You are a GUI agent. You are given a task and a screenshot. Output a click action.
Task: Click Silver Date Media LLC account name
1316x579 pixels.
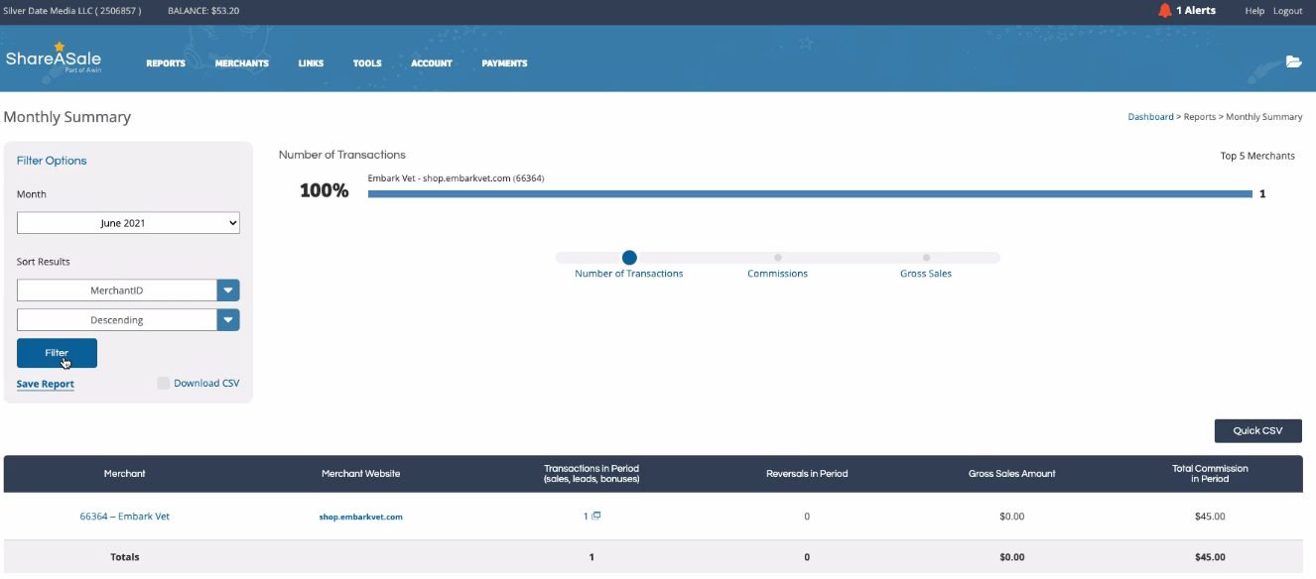[71, 11]
